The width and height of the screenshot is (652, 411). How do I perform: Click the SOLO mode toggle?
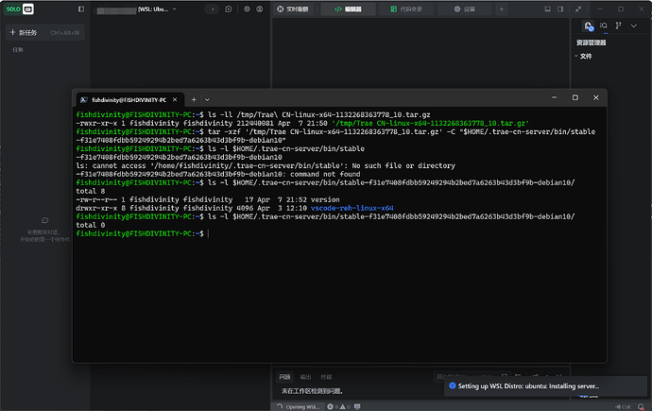pos(20,9)
